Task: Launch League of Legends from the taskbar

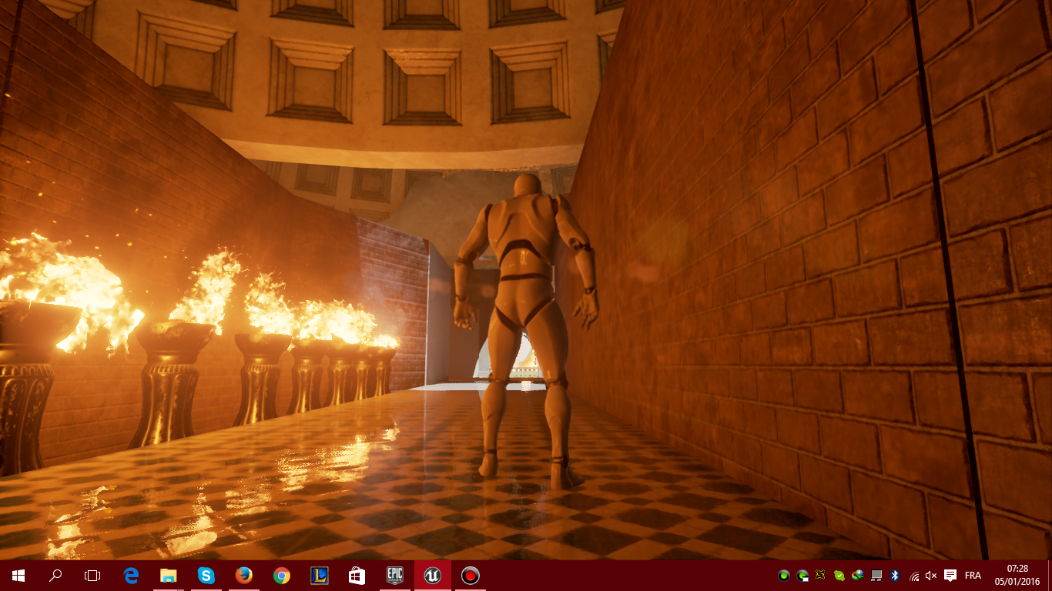Action: pos(320,576)
